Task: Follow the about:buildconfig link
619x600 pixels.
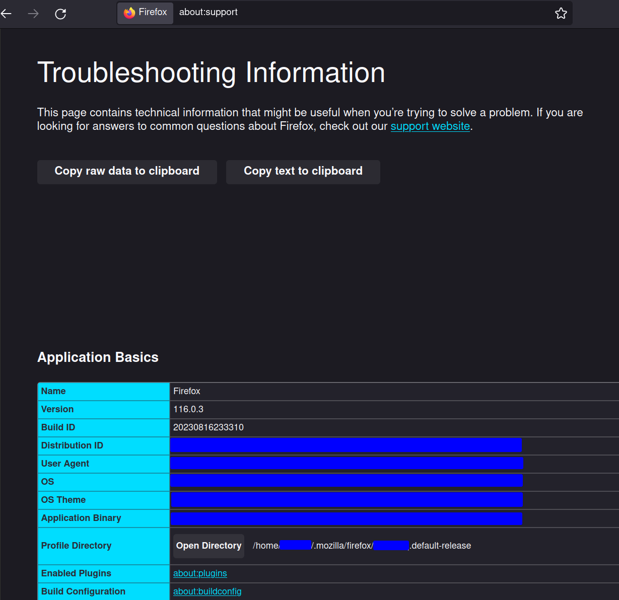Action: [207, 591]
